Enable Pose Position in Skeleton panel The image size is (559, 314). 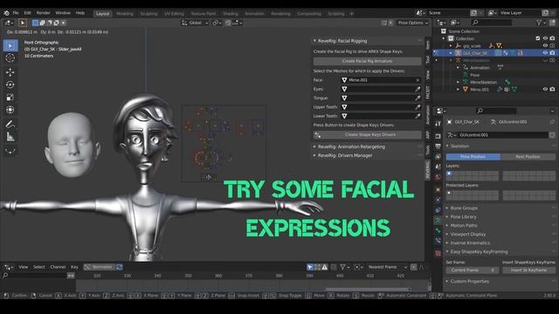pyautogui.click(x=473, y=157)
